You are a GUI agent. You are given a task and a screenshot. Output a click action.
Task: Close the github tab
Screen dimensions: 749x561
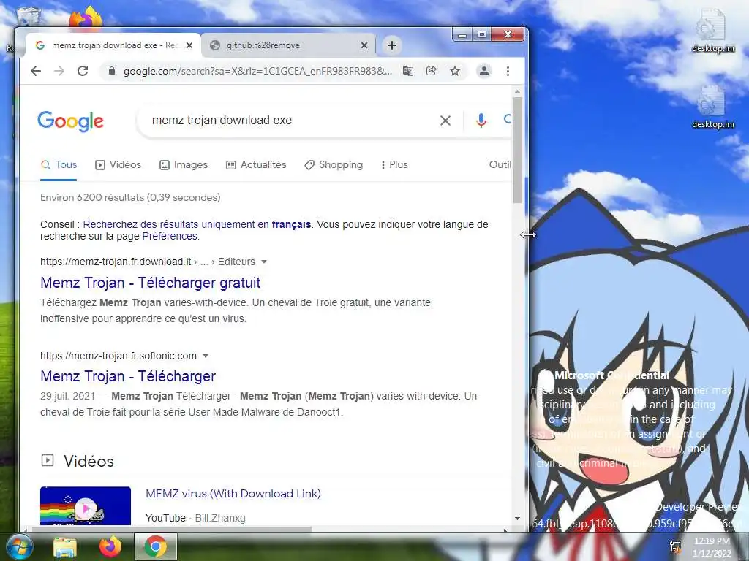(364, 45)
